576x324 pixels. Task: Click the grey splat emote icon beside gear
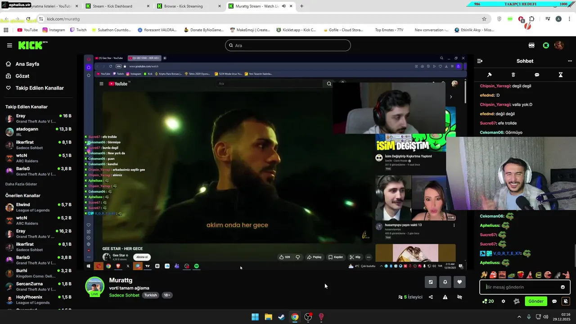[x=516, y=301]
